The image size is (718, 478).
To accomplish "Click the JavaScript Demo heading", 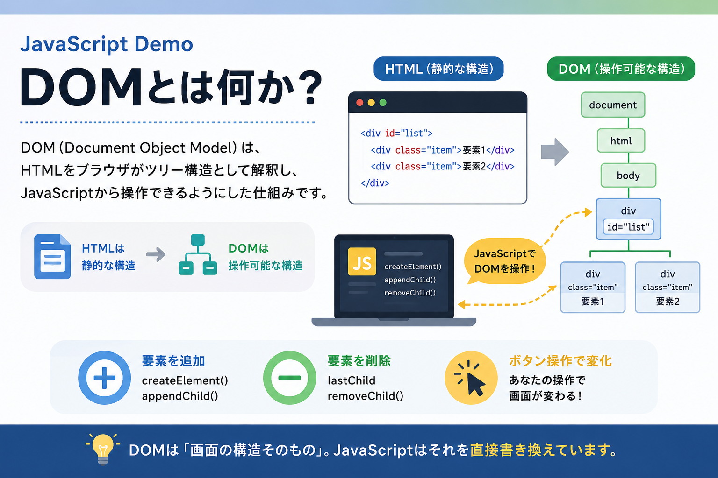I will tap(107, 44).
